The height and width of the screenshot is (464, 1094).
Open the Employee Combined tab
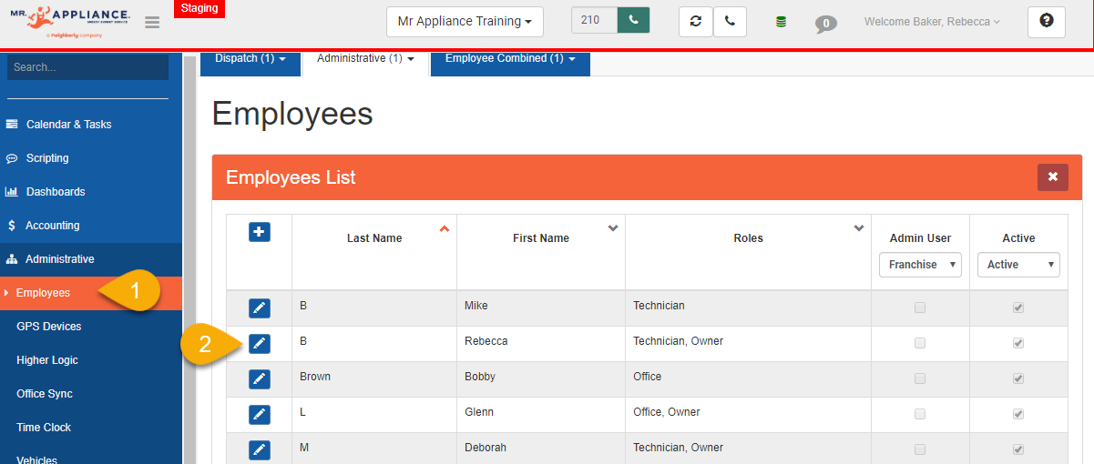pyautogui.click(x=510, y=59)
